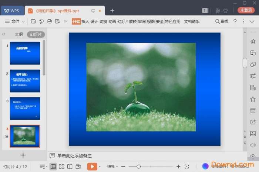The image size is (259, 172).
Task: Click the zoom slider handle
Action: [139, 166]
